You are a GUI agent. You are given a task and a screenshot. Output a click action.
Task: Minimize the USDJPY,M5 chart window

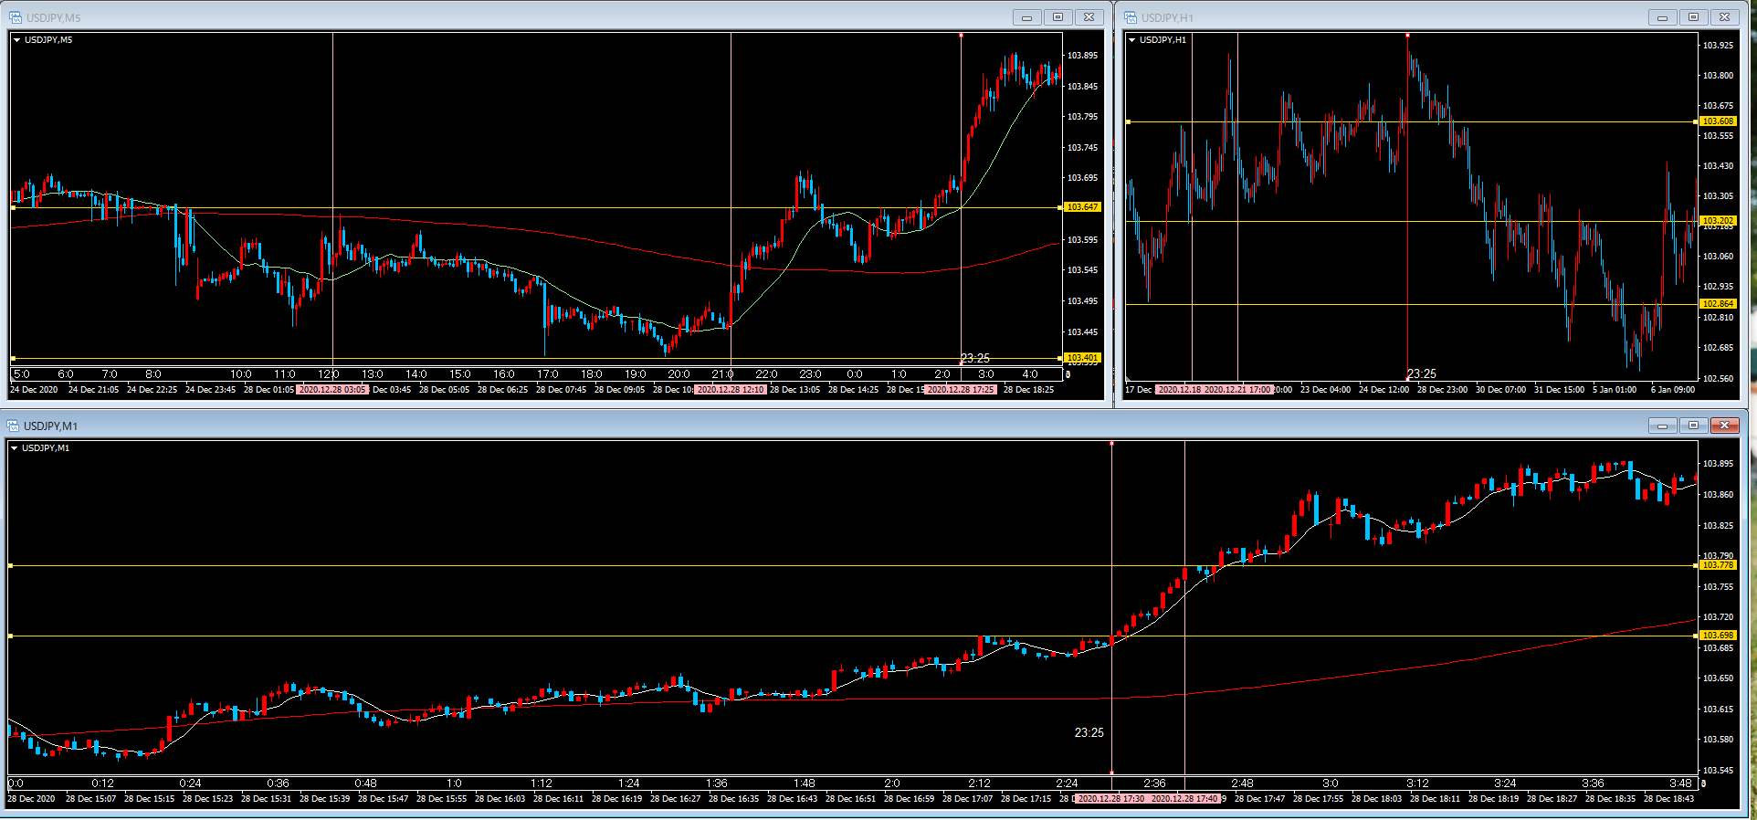(x=1026, y=17)
